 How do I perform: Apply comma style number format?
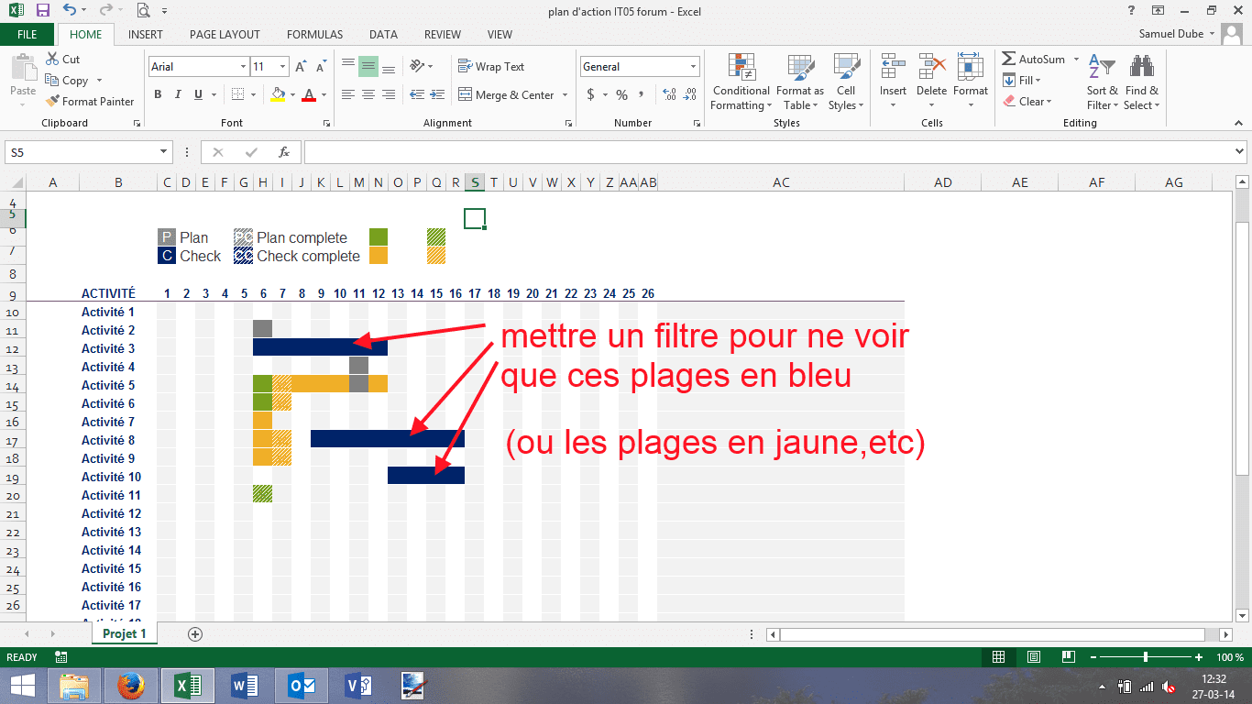[x=642, y=94]
